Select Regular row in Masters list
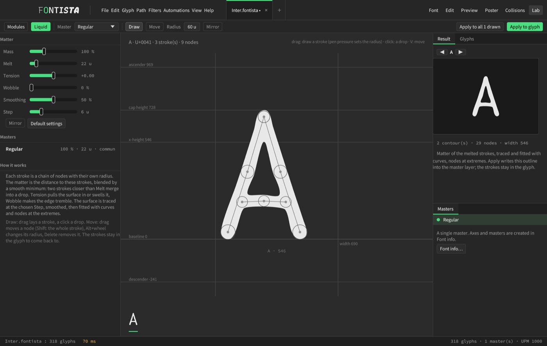The width and height of the screenshot is (547, 346). pos(60,149)
